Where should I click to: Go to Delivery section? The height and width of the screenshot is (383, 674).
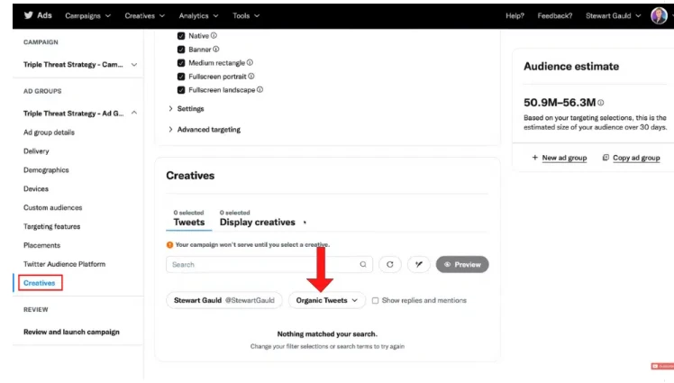click(36, 151)
